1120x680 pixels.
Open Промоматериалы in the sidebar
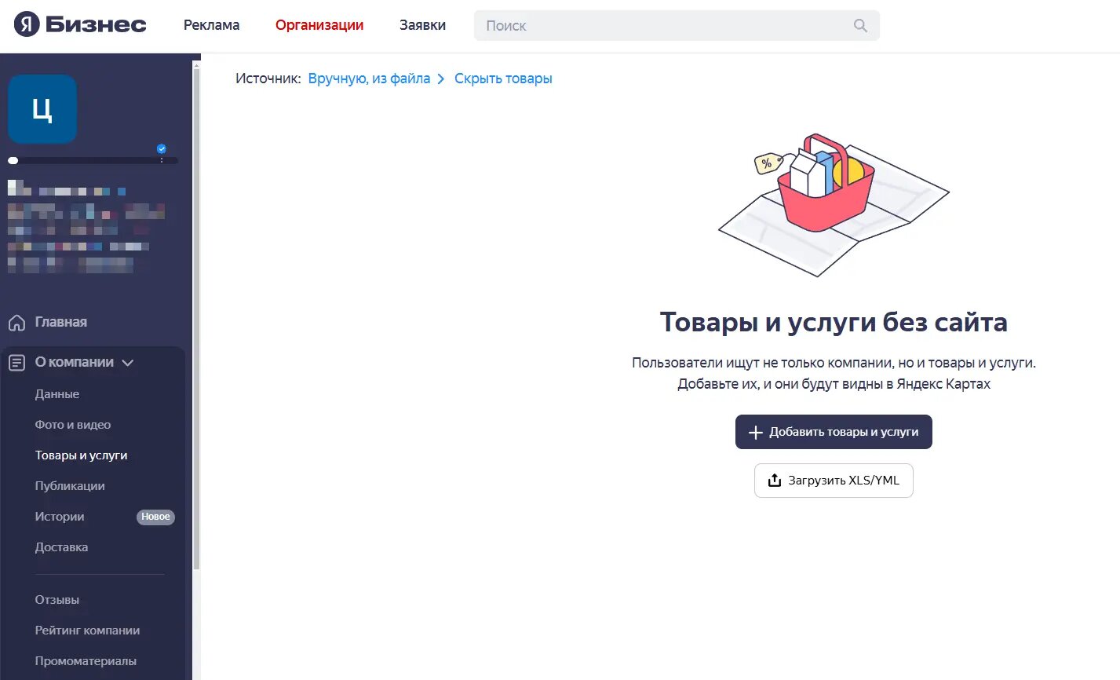86,661
